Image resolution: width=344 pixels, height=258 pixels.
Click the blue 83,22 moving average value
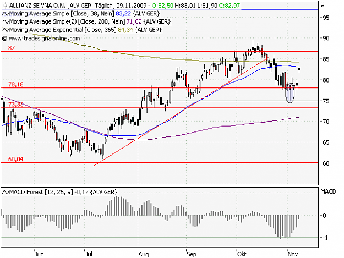[x=123, y=14]
